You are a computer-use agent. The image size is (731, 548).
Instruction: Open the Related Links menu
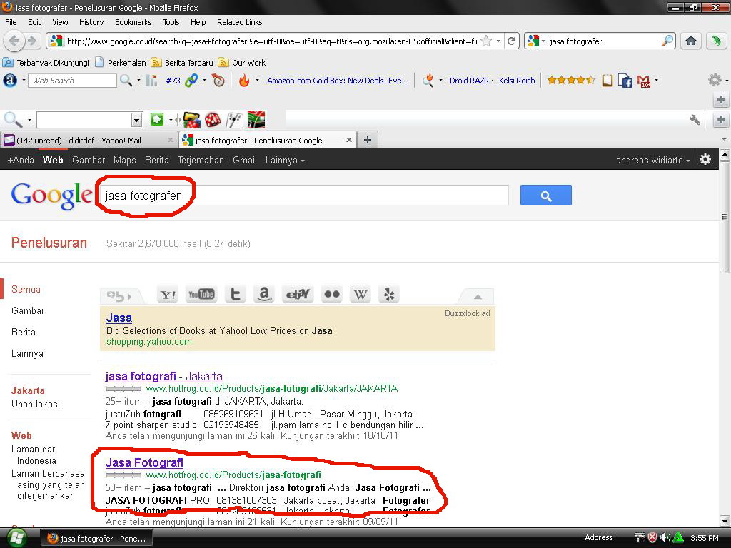click(240, 22)
